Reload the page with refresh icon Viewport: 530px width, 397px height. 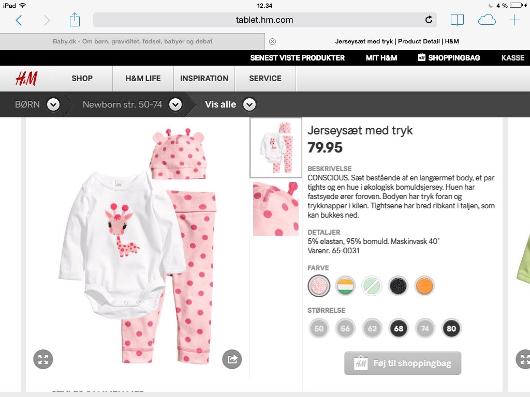pyautogui.click(x=429, y=20)
